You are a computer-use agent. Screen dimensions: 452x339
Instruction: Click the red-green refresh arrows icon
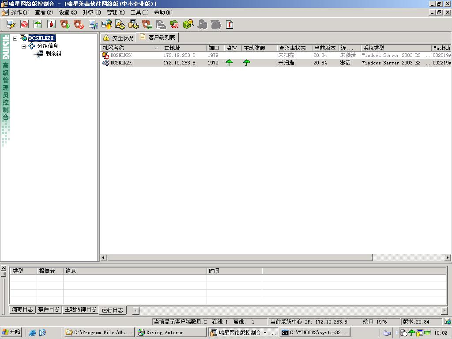click(174, 25)
